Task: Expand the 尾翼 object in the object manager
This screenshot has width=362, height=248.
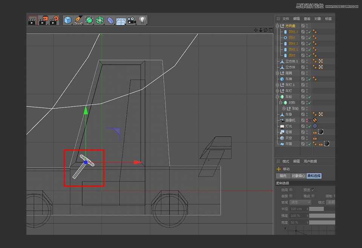Action: [x=277, y=73]
